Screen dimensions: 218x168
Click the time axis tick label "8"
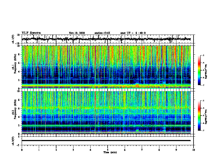tap(159, 150)
